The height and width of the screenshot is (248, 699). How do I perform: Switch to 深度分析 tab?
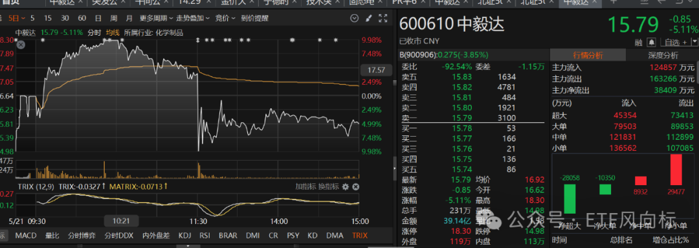(663, 55)
